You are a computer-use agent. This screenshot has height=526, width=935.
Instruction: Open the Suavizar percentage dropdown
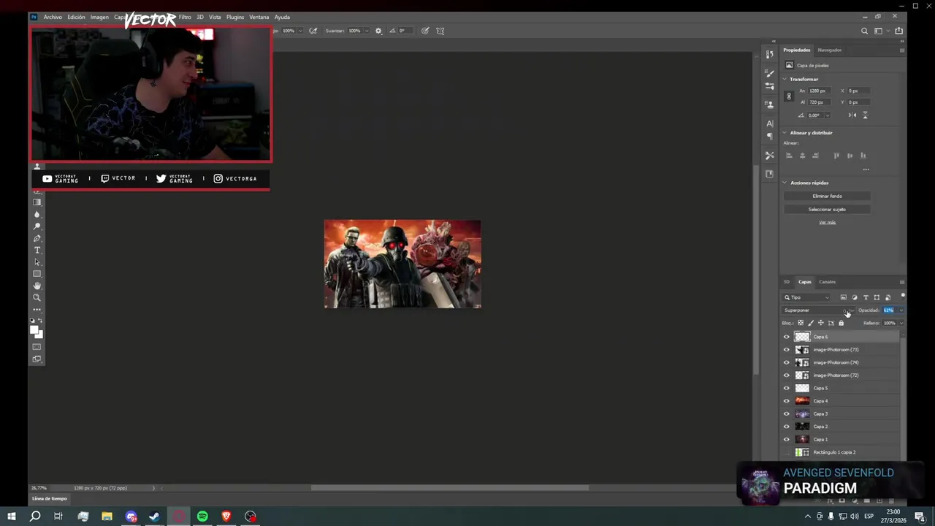pos(367,31)
